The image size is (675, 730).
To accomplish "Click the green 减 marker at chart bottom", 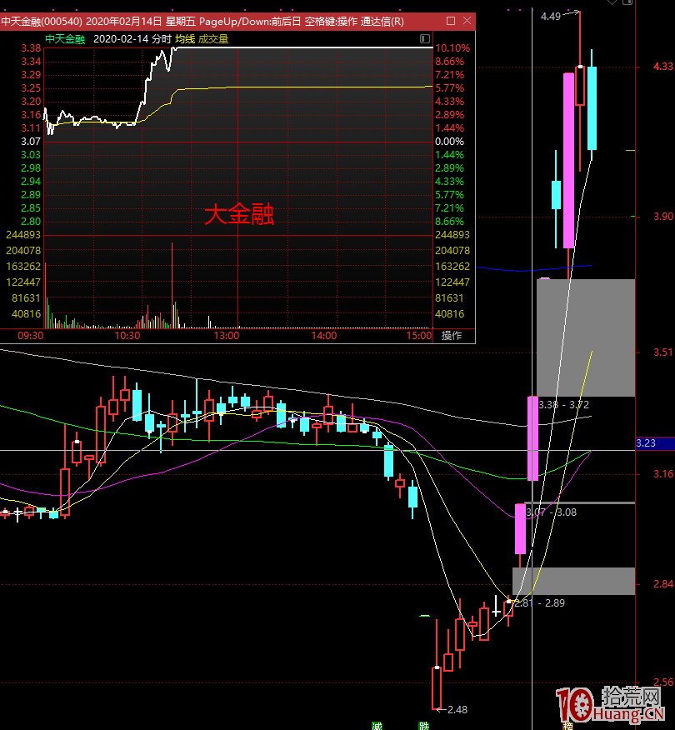I will [377, 726].
